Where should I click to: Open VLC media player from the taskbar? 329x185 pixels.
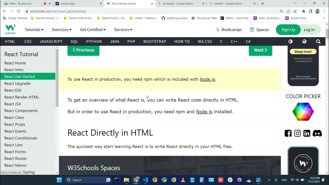pos(183,180)
